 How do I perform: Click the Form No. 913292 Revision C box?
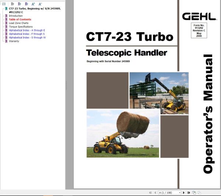tap(199, 30)
